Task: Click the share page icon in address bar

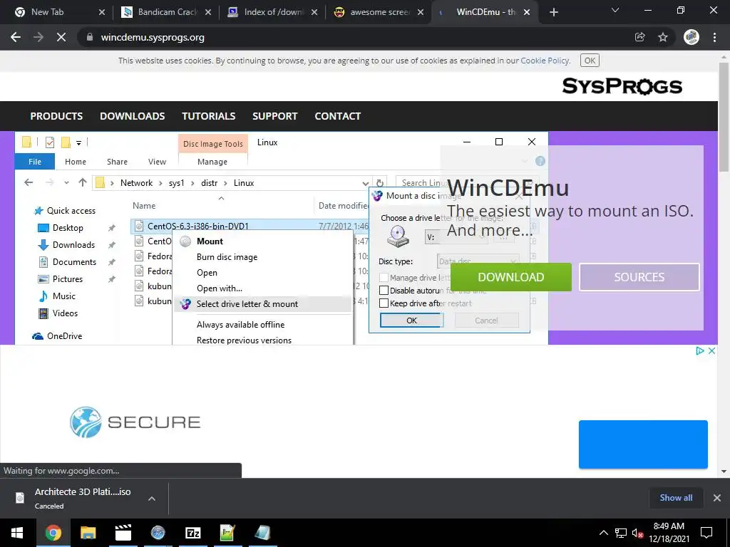Action: point(640,37)
